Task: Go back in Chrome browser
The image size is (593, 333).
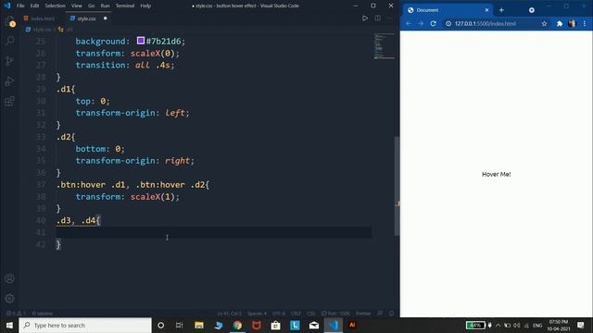Action: (409, 24)
